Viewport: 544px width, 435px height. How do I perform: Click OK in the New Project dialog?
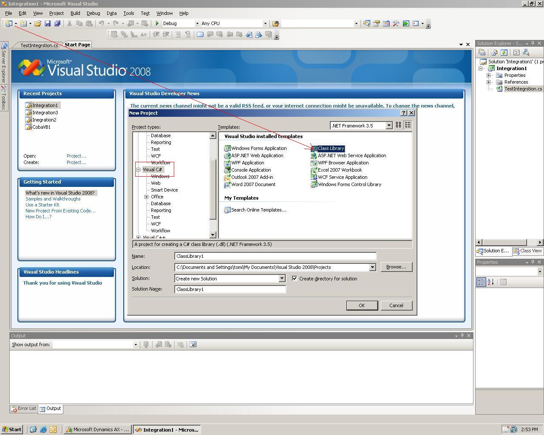(x=362, y=305)
